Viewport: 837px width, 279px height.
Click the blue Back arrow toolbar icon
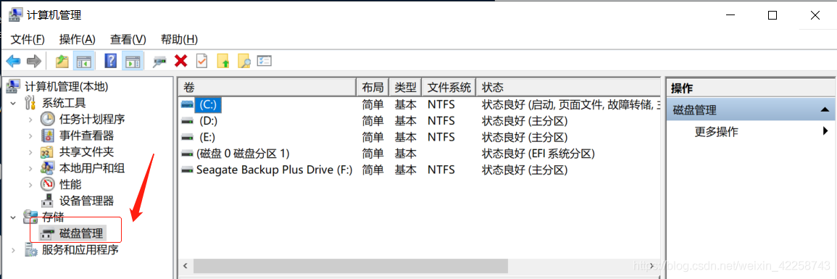pos(13,62)
